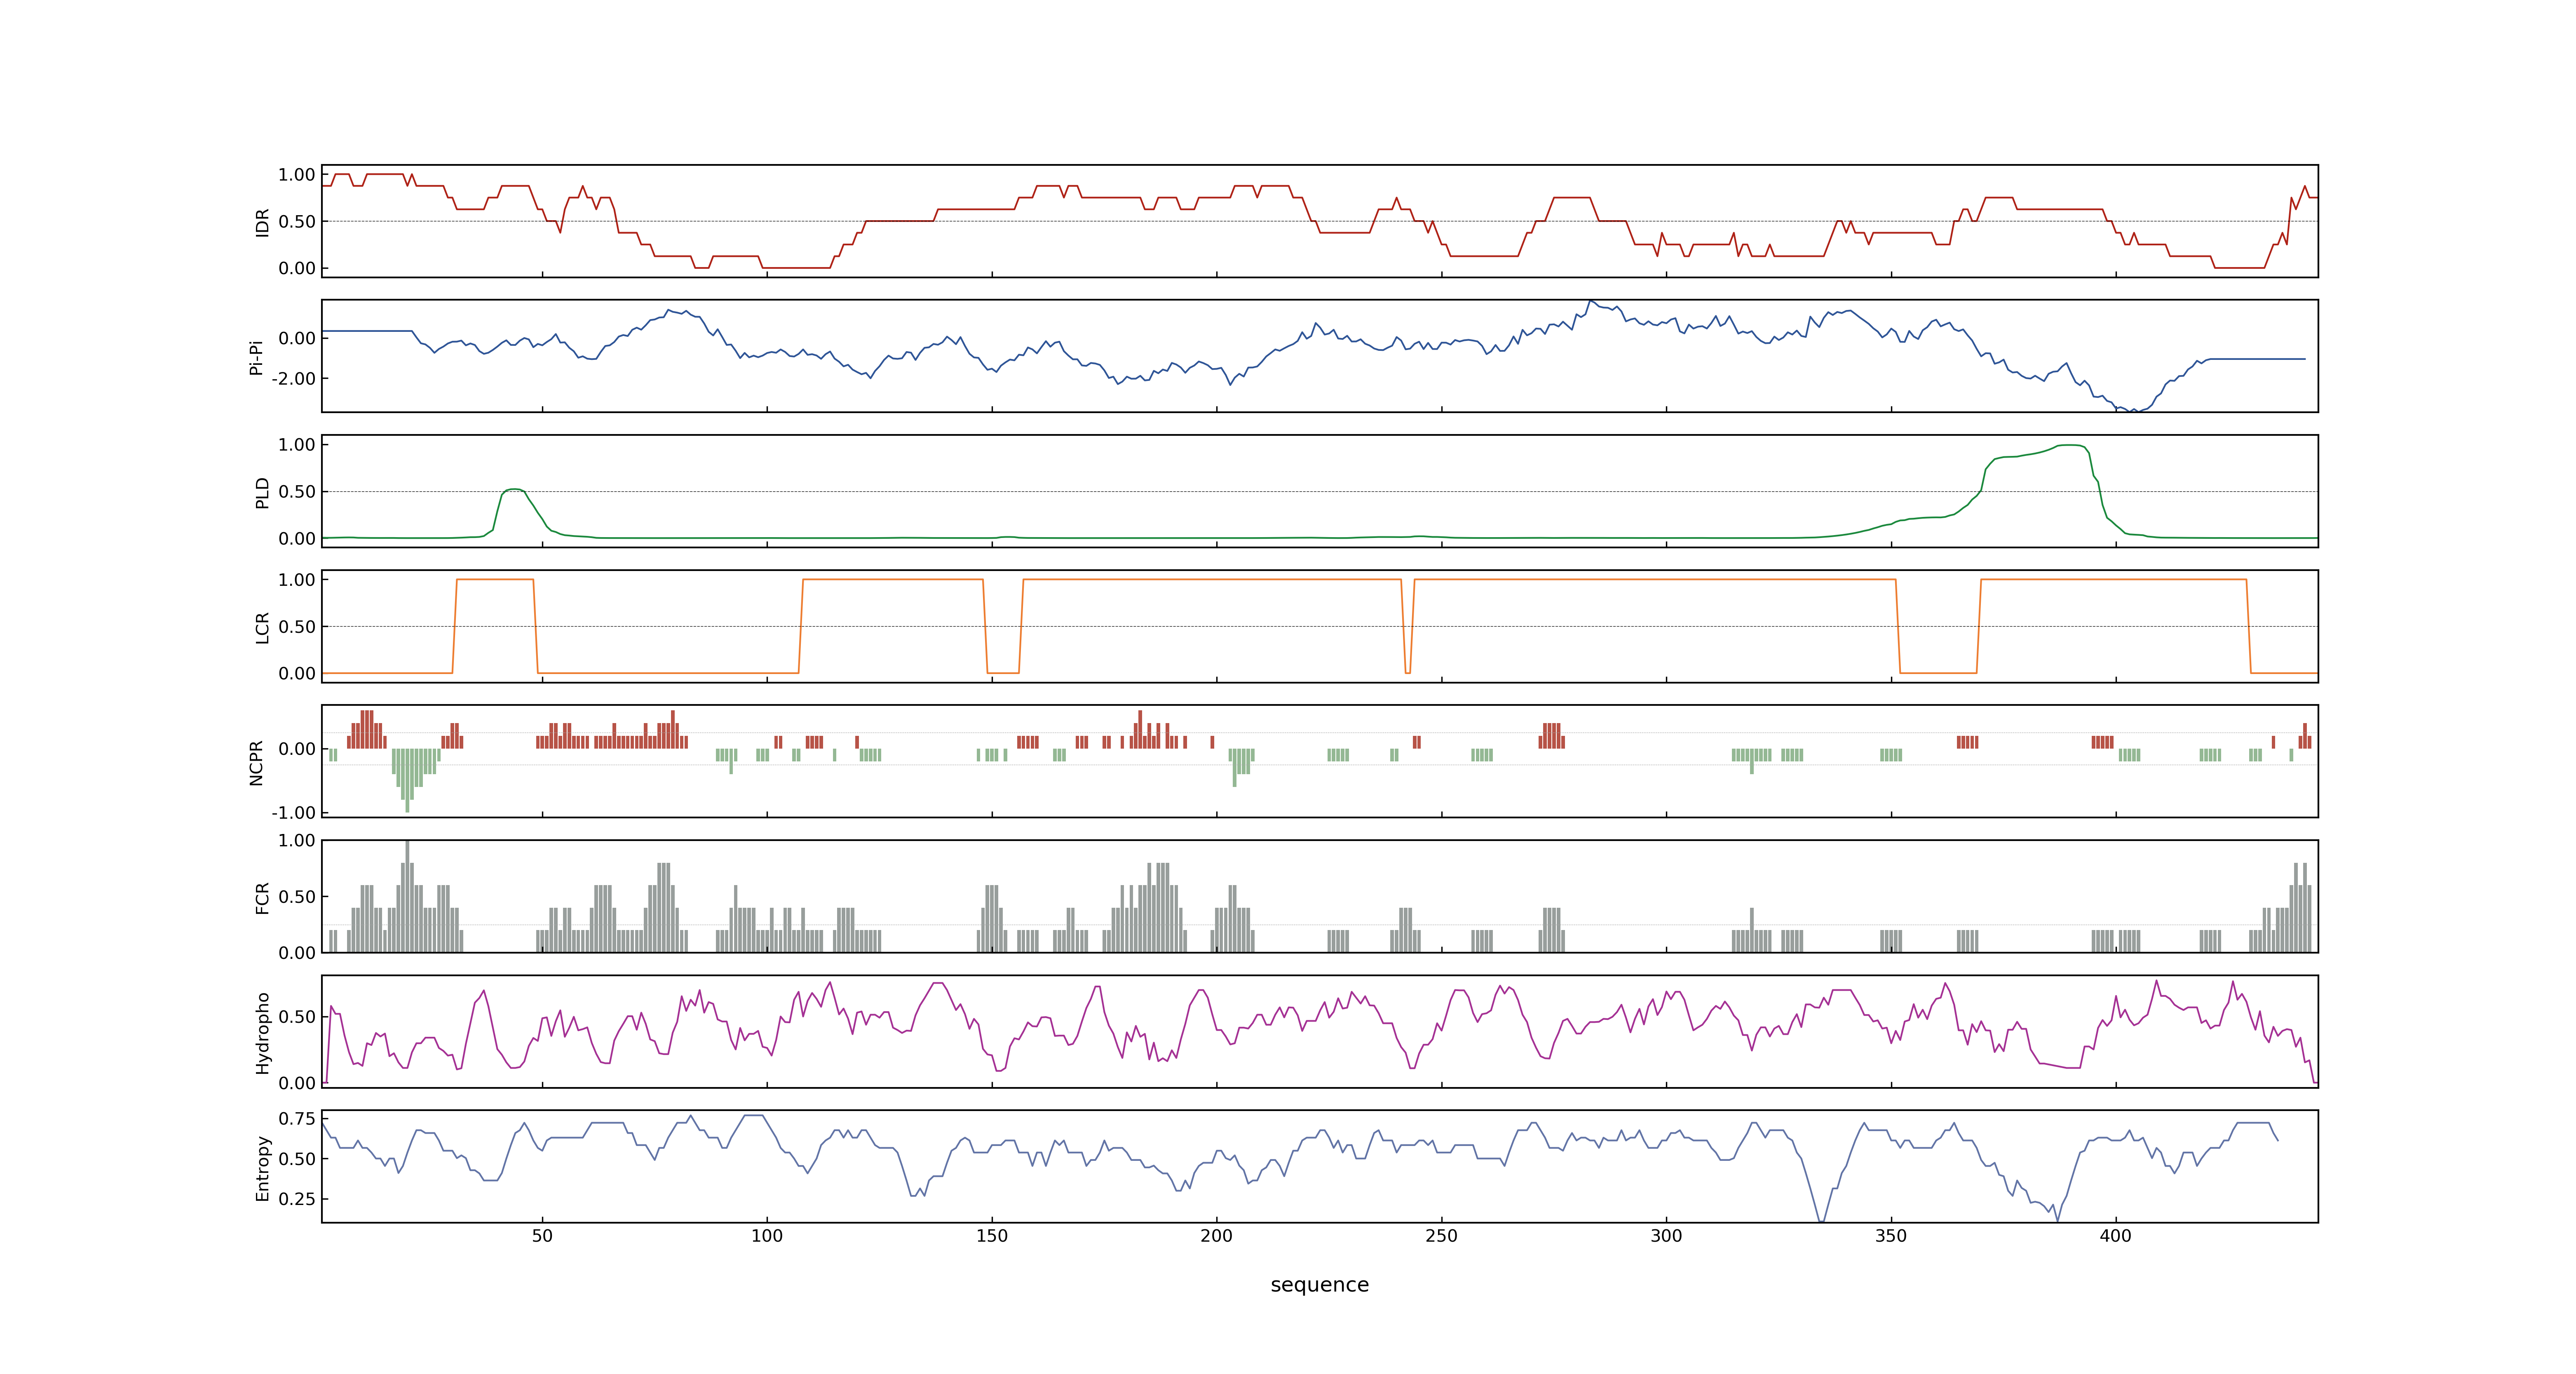Click the -1.00 tick on NCPR axis

click(x=293, y=813)
